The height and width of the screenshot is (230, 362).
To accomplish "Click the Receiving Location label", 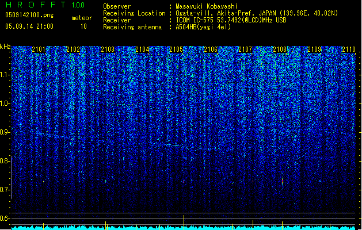I will click(x=134, y=13).
